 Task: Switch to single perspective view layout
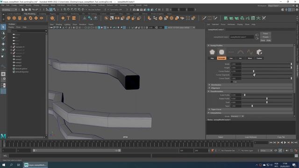(3, 74)
